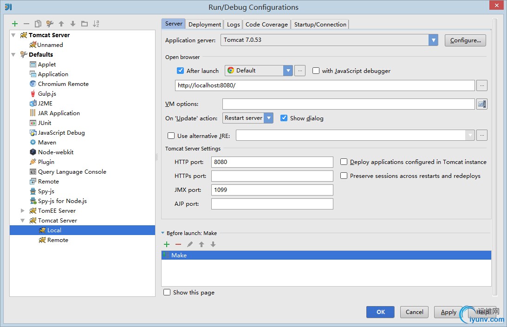Select the Remote item under Tomcat Server
Screen dimensions: 507x327
point(58,240)
